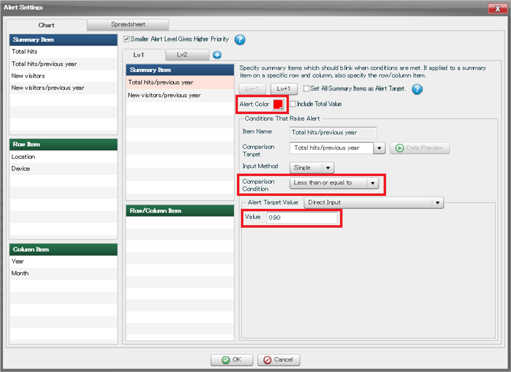Screen dimensions: 511x372
Task: Open the Comparison Condition dropdown
Action: coord(334,183)
